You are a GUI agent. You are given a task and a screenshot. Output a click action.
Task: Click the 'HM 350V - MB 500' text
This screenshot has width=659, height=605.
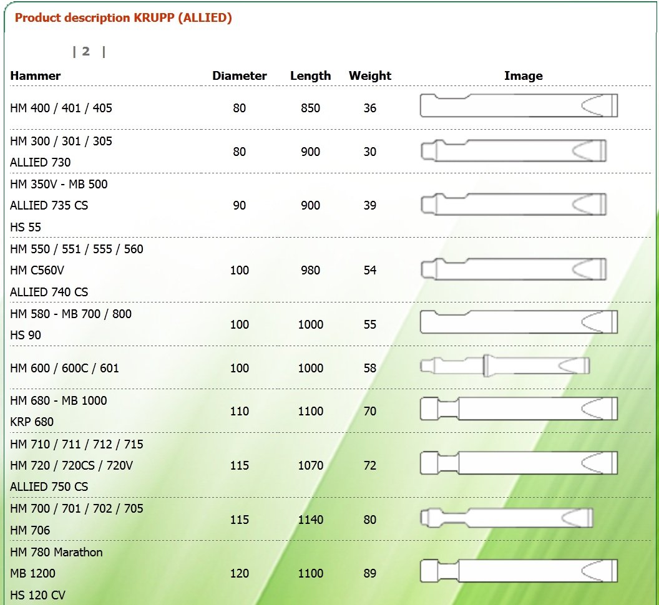click(x=59, y=184)
